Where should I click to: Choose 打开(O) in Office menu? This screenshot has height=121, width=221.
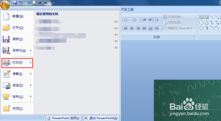[17, 27]
